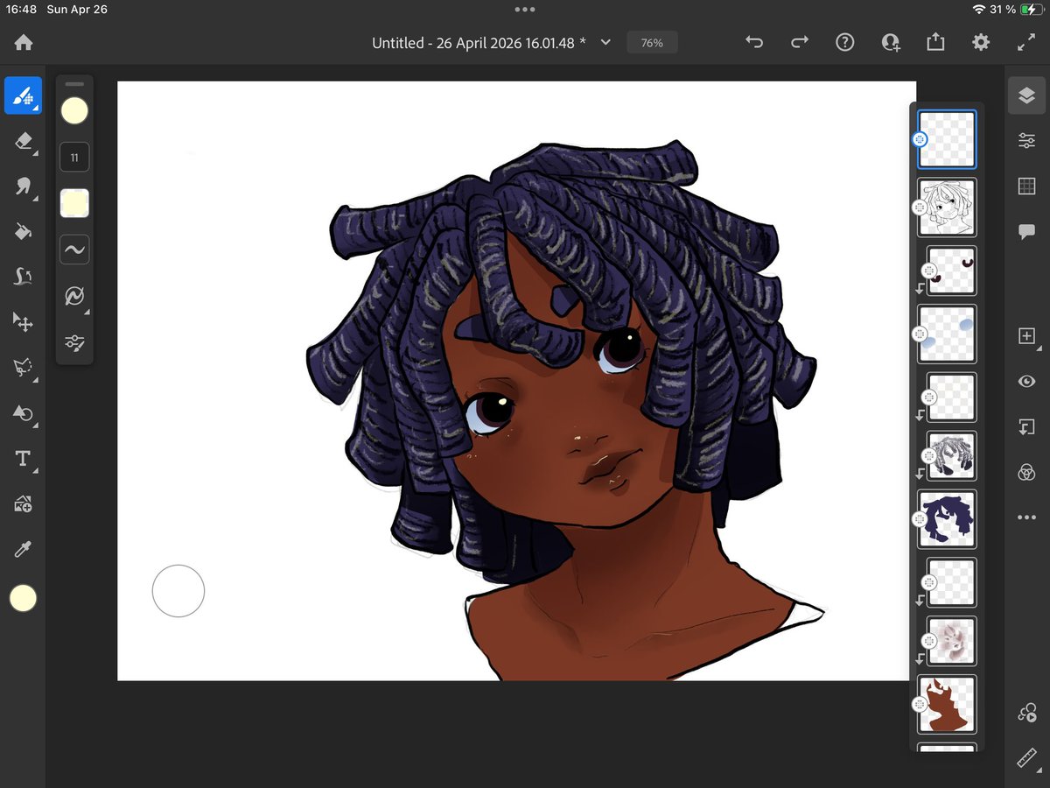
Task: Tap the Wi-Fi icon in status bar
Action: 978,9
